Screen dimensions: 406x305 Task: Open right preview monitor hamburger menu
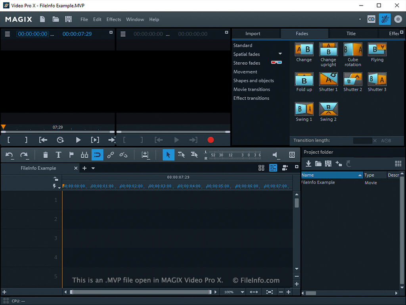[x=123, y=34]
